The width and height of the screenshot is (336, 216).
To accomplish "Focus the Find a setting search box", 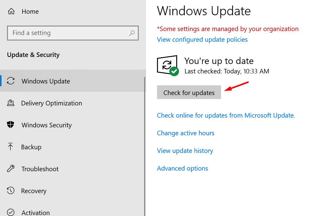I will 73,33.
